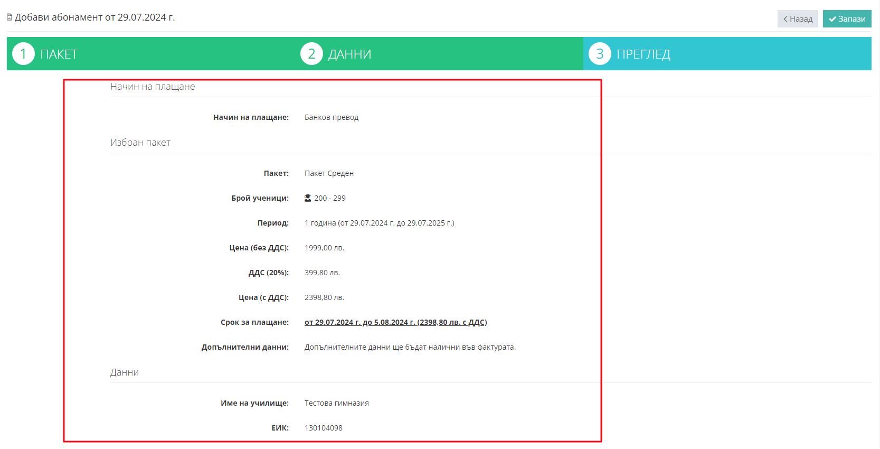Go to the ПАКЕТ step label
Image resolution: width=880 pixels, height=449 pixels.
click(59, 54)
